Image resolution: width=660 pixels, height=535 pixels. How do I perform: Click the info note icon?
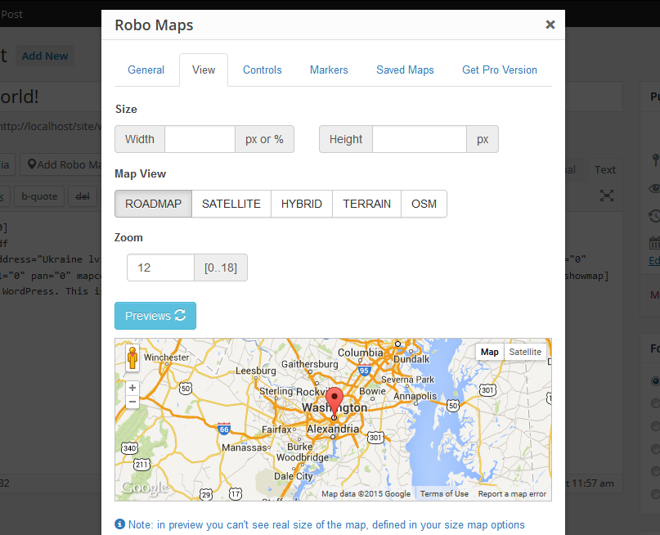[119, 524]
